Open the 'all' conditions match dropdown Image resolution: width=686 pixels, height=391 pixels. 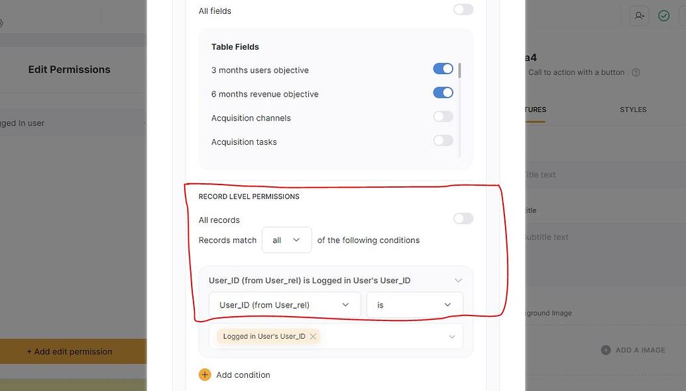[286, 239]
